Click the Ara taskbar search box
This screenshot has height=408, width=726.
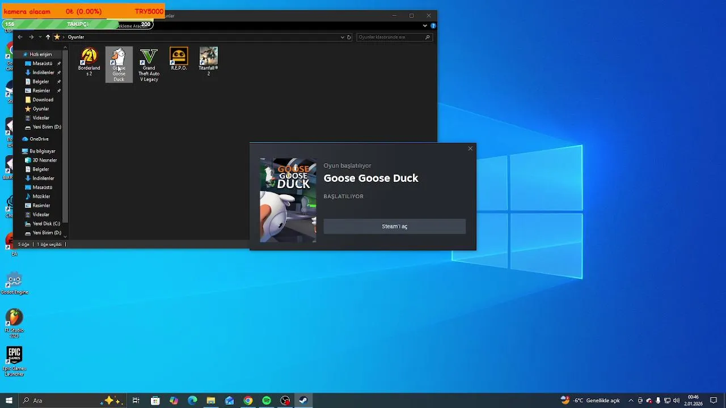[72, 401]
